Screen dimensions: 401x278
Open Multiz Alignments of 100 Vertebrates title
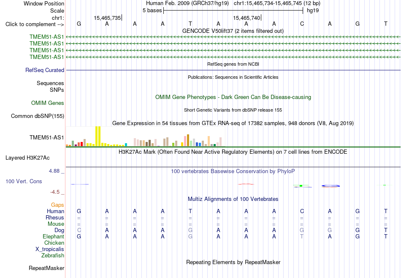click(x=233, y=199)
